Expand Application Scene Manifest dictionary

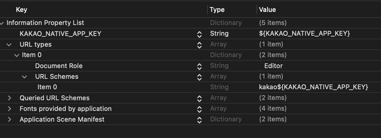(x=10, y=119)
